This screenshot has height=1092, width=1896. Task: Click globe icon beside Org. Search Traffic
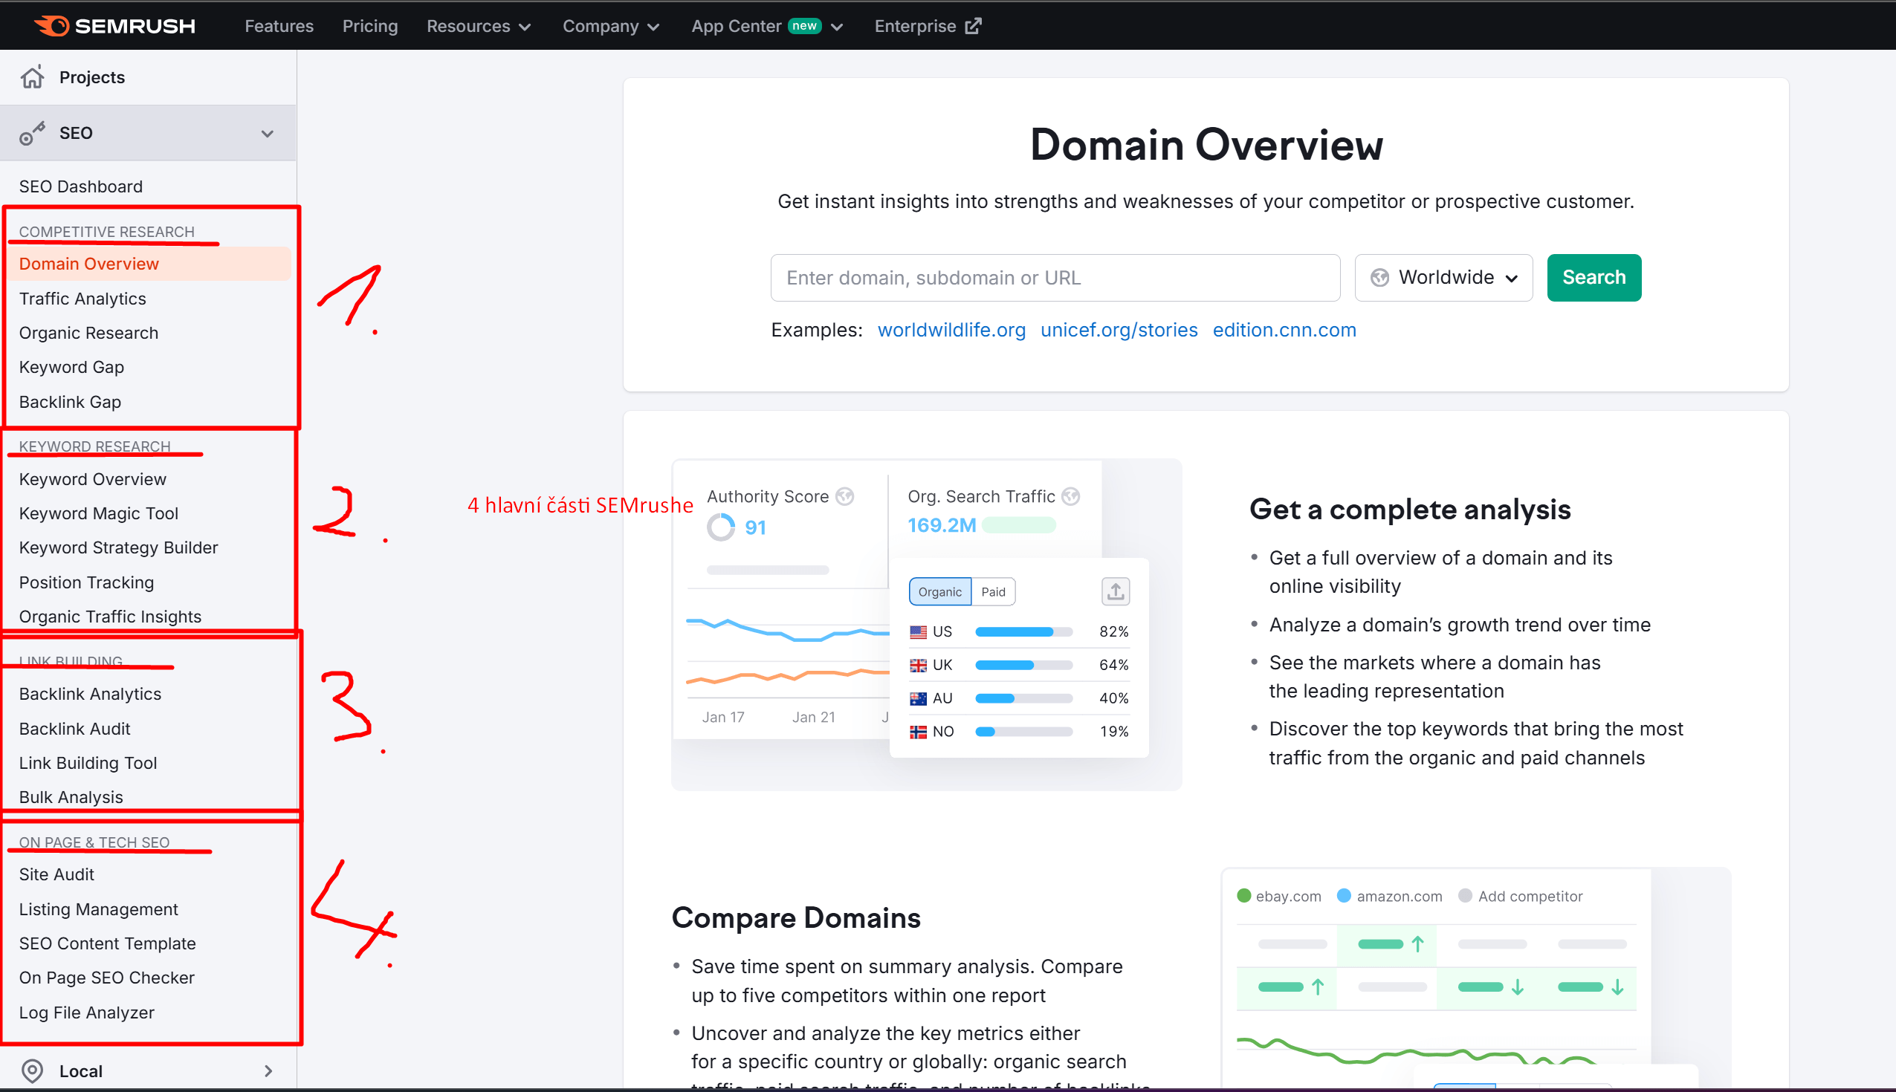click(x=1072, y=496)
